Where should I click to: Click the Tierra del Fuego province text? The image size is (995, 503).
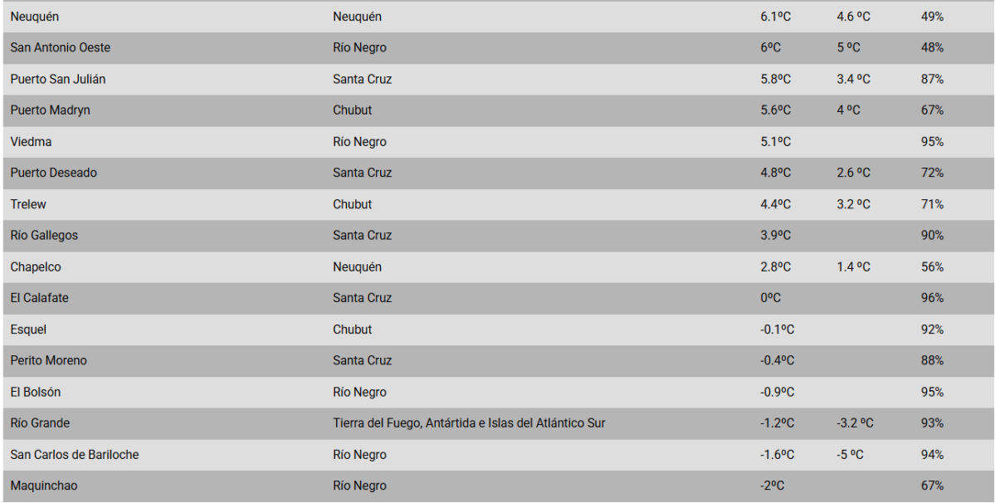469,423
